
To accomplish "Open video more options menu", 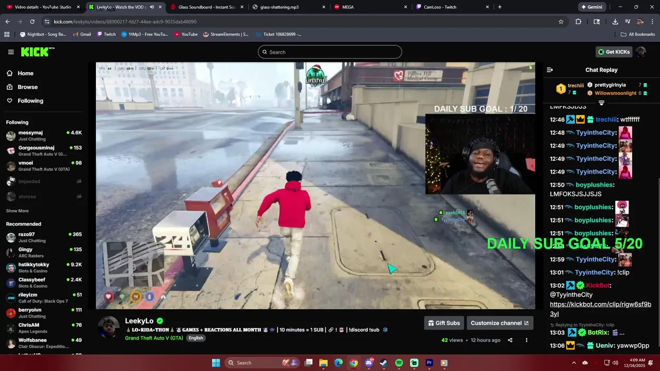I will point(526,340).
